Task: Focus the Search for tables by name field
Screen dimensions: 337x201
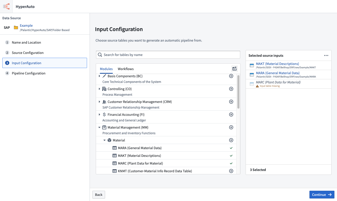Action: 168,55
